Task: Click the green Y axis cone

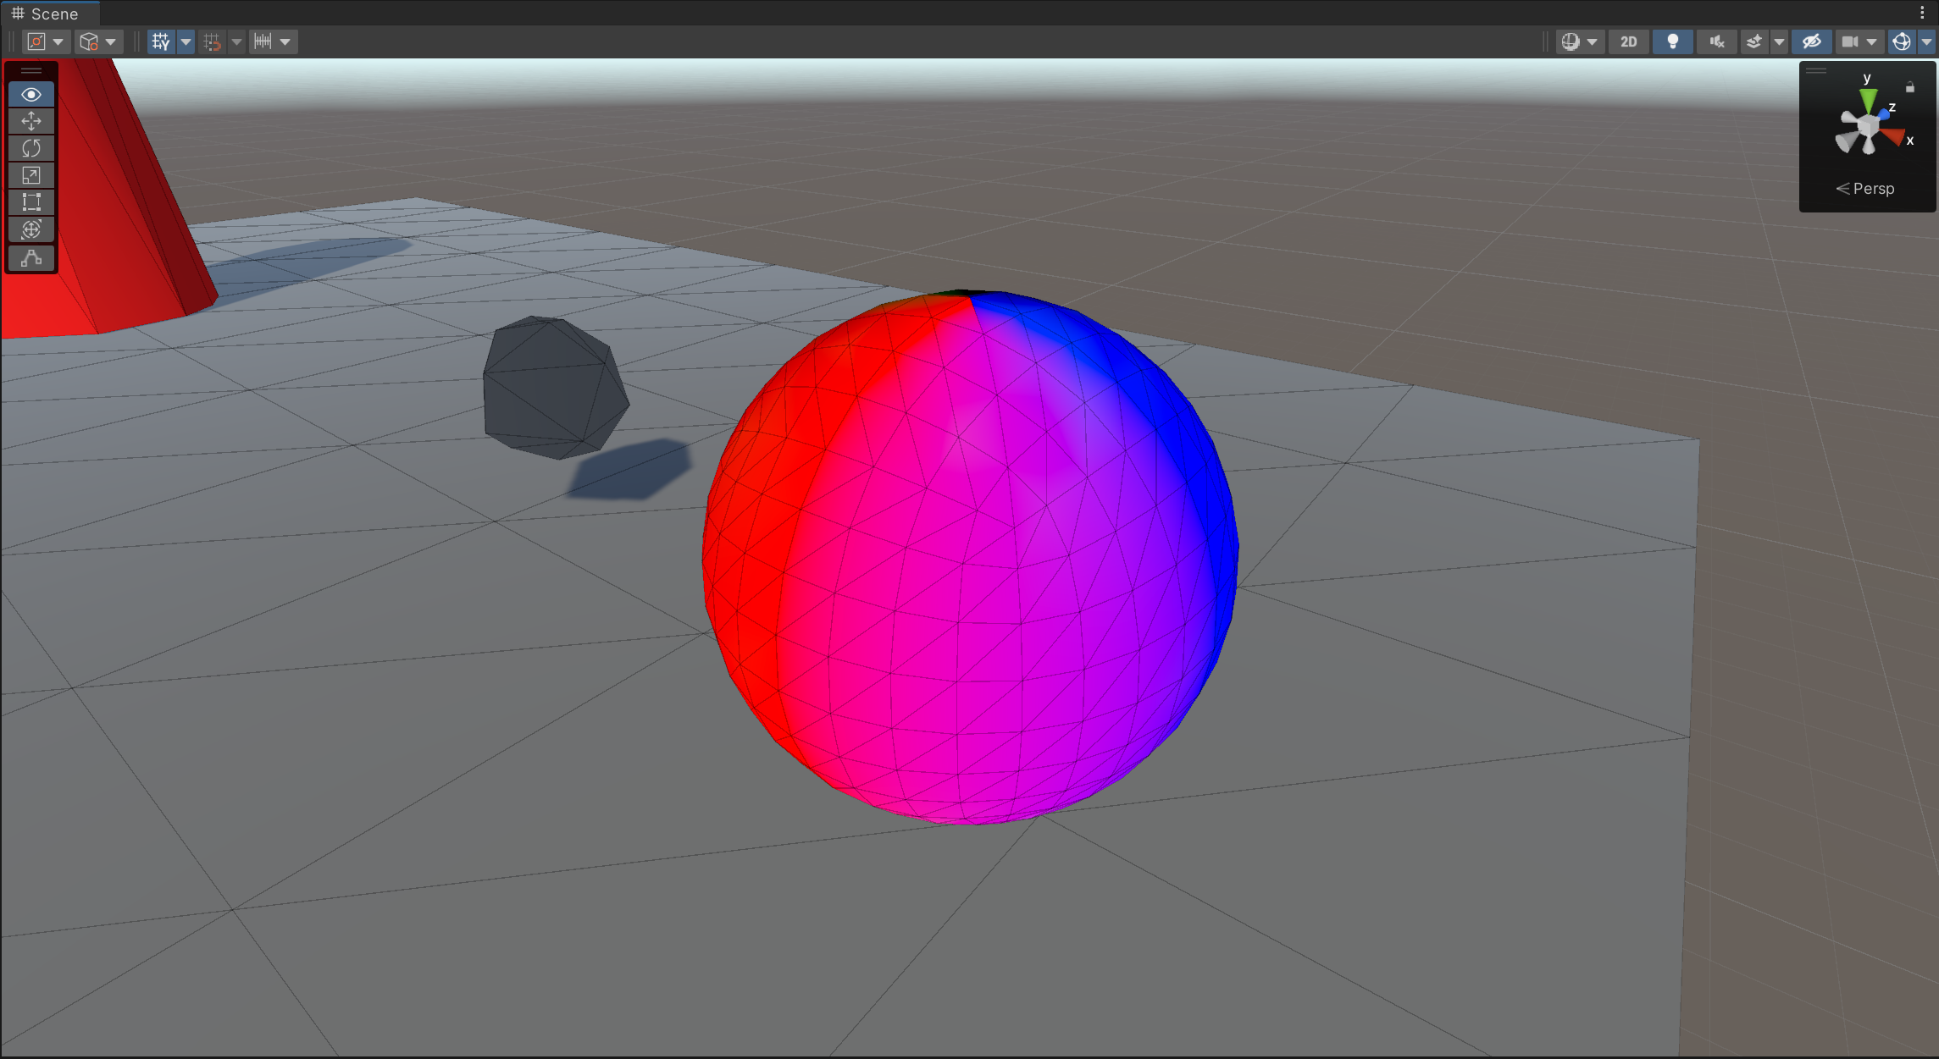Action: tap(1869, 100)
